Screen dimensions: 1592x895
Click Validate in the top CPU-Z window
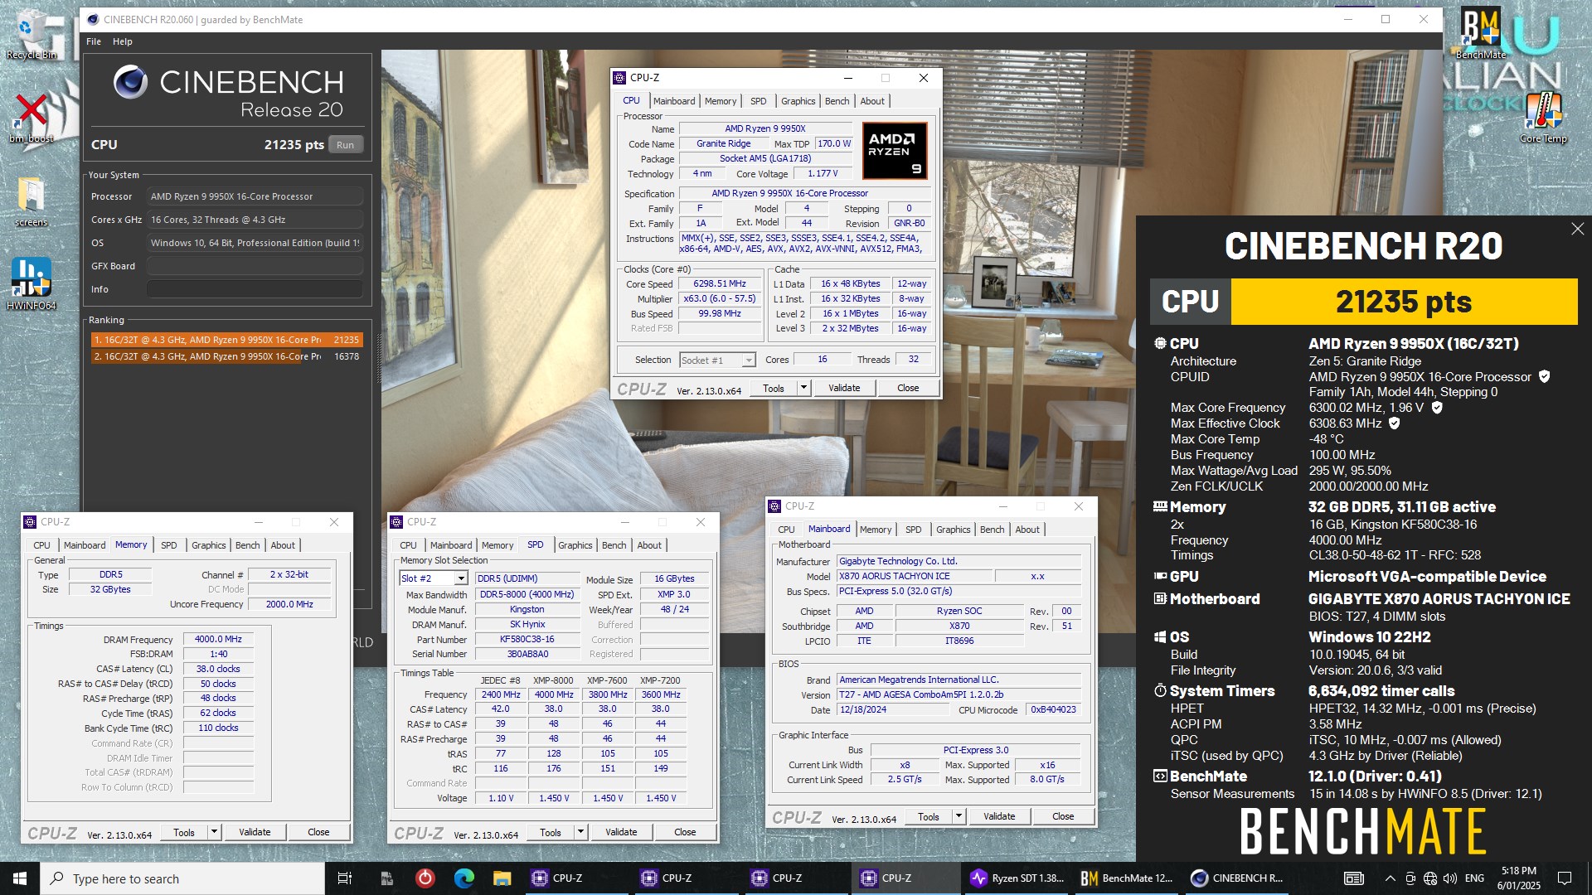[844, 388]
